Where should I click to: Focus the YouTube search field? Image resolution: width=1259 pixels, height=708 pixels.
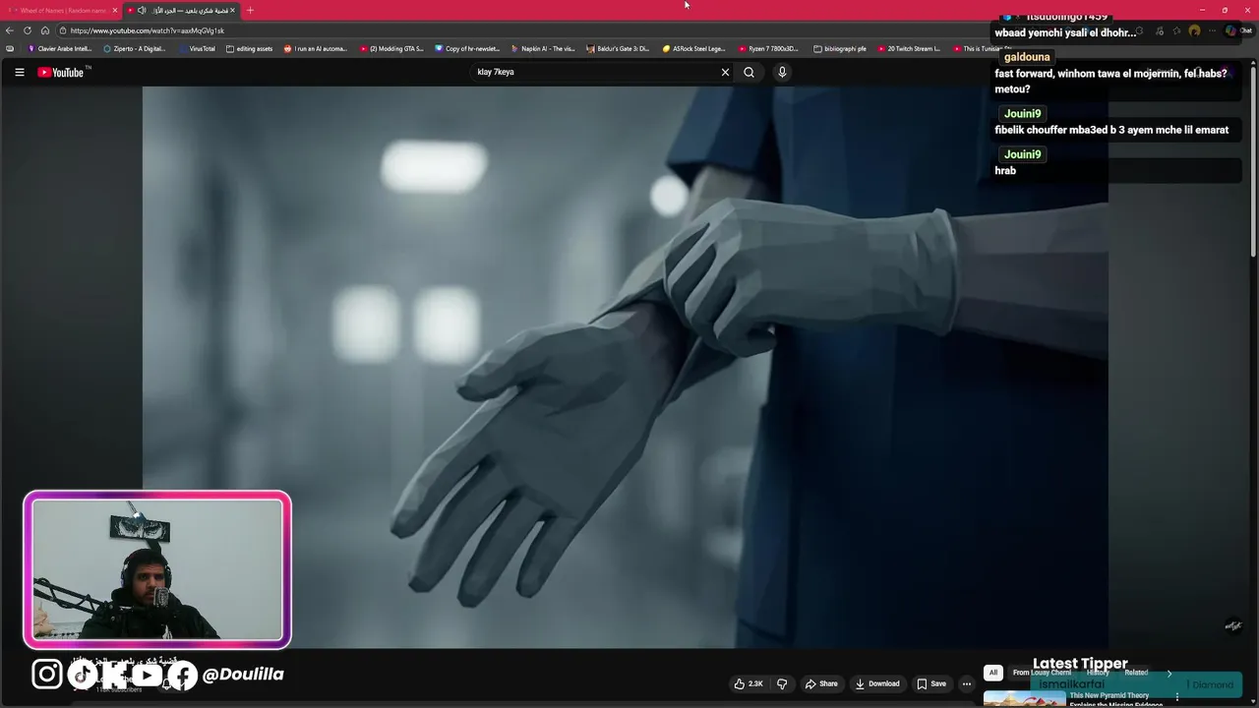tap(593, 72)
